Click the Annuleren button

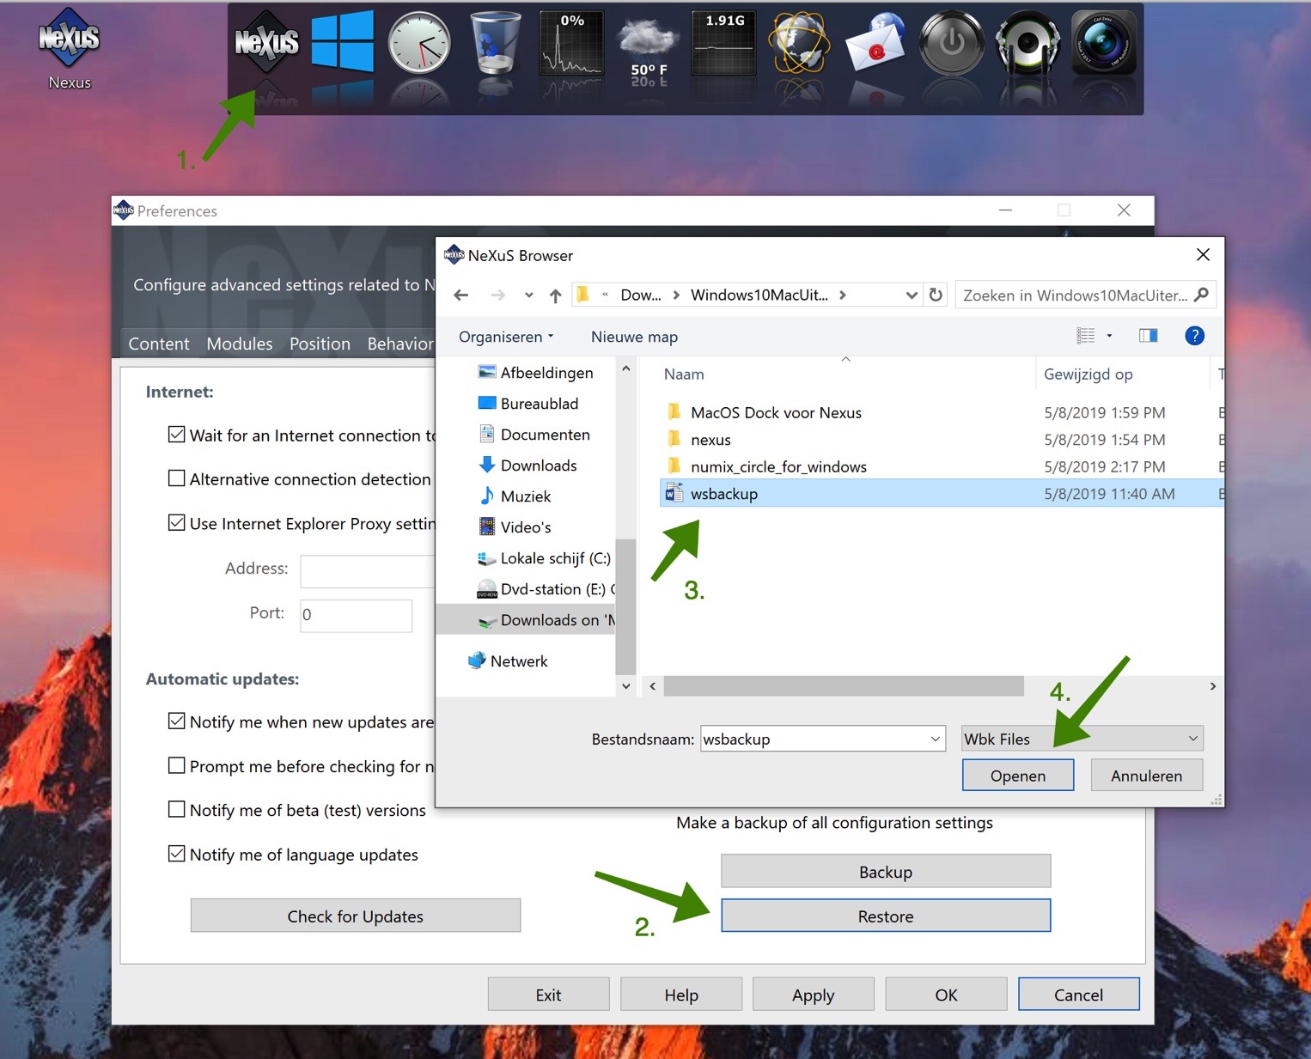click(x=1146, y=776)
